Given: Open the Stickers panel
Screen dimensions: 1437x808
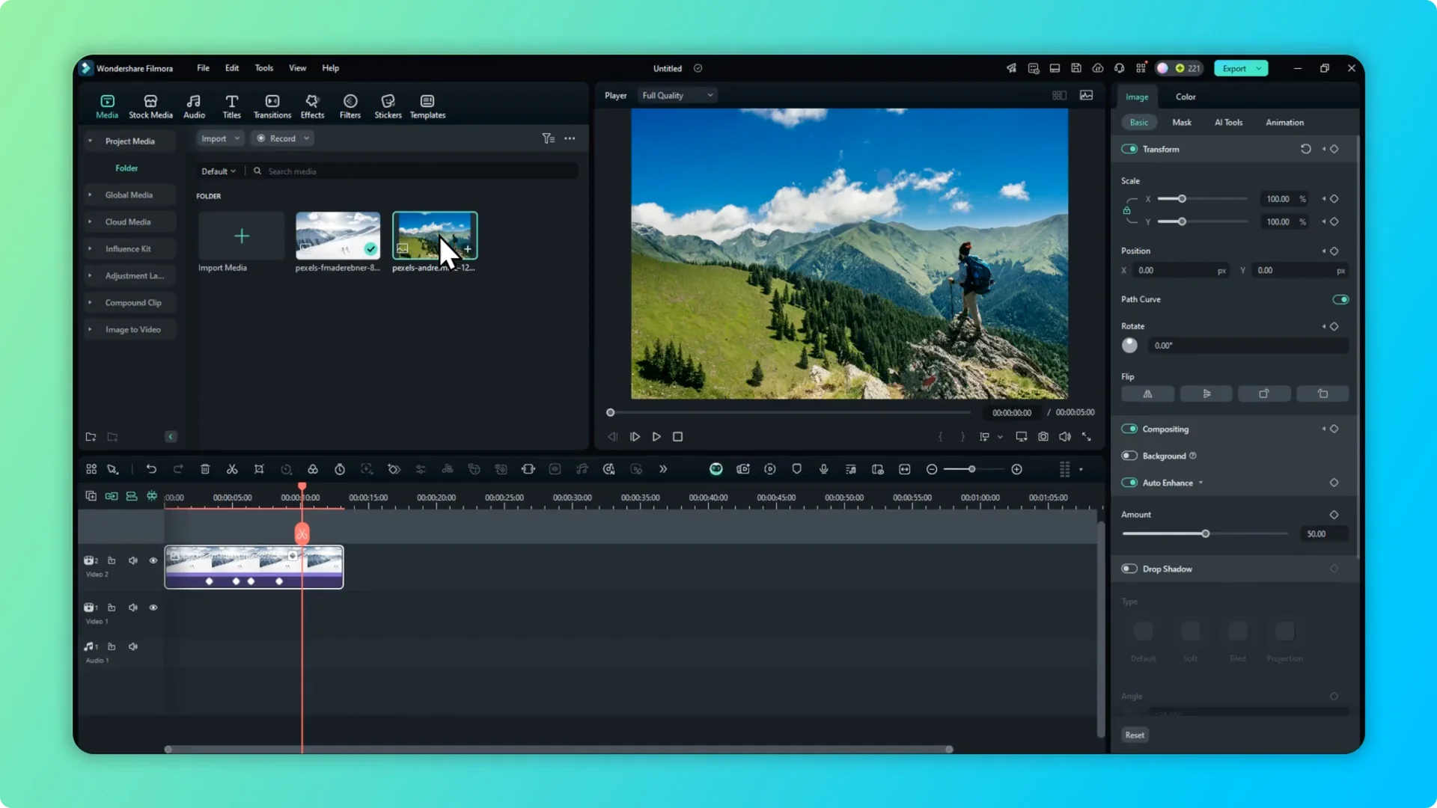Looking at the screenshot, I should pyautogui.click(x=388, y=106).
